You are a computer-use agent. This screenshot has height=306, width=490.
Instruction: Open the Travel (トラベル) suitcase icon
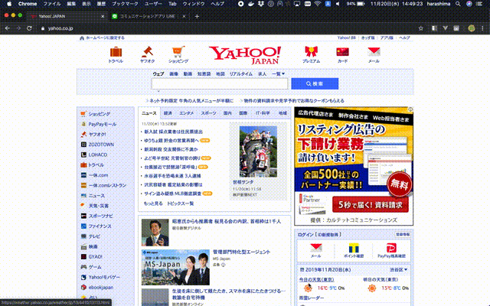click(116, 51)
